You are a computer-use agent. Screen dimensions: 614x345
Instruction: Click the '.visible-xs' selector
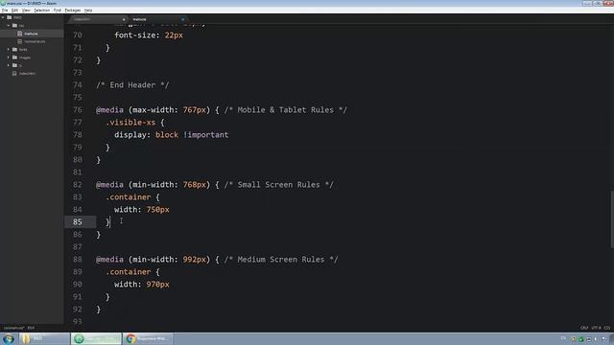[x=130, y=123]
